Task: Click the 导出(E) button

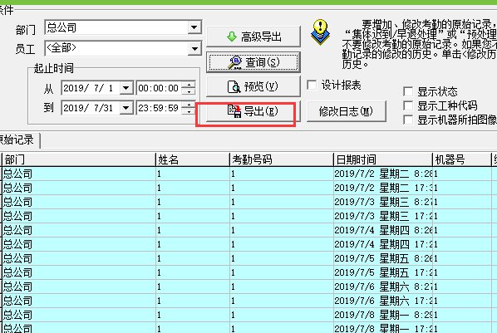Action: [253, 111]
